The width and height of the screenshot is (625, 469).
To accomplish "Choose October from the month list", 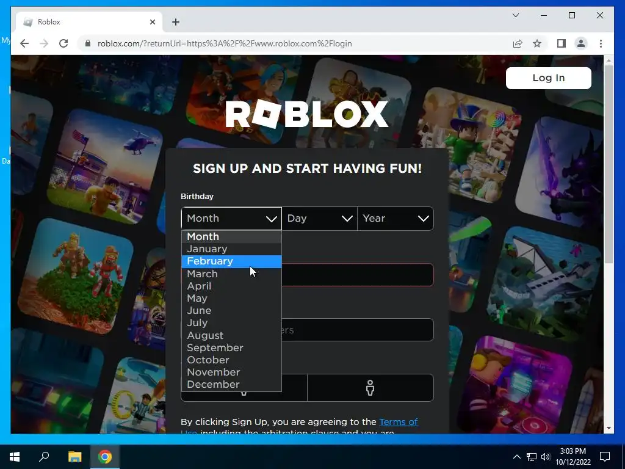I will pyautogui.click(x=231, y=360).
